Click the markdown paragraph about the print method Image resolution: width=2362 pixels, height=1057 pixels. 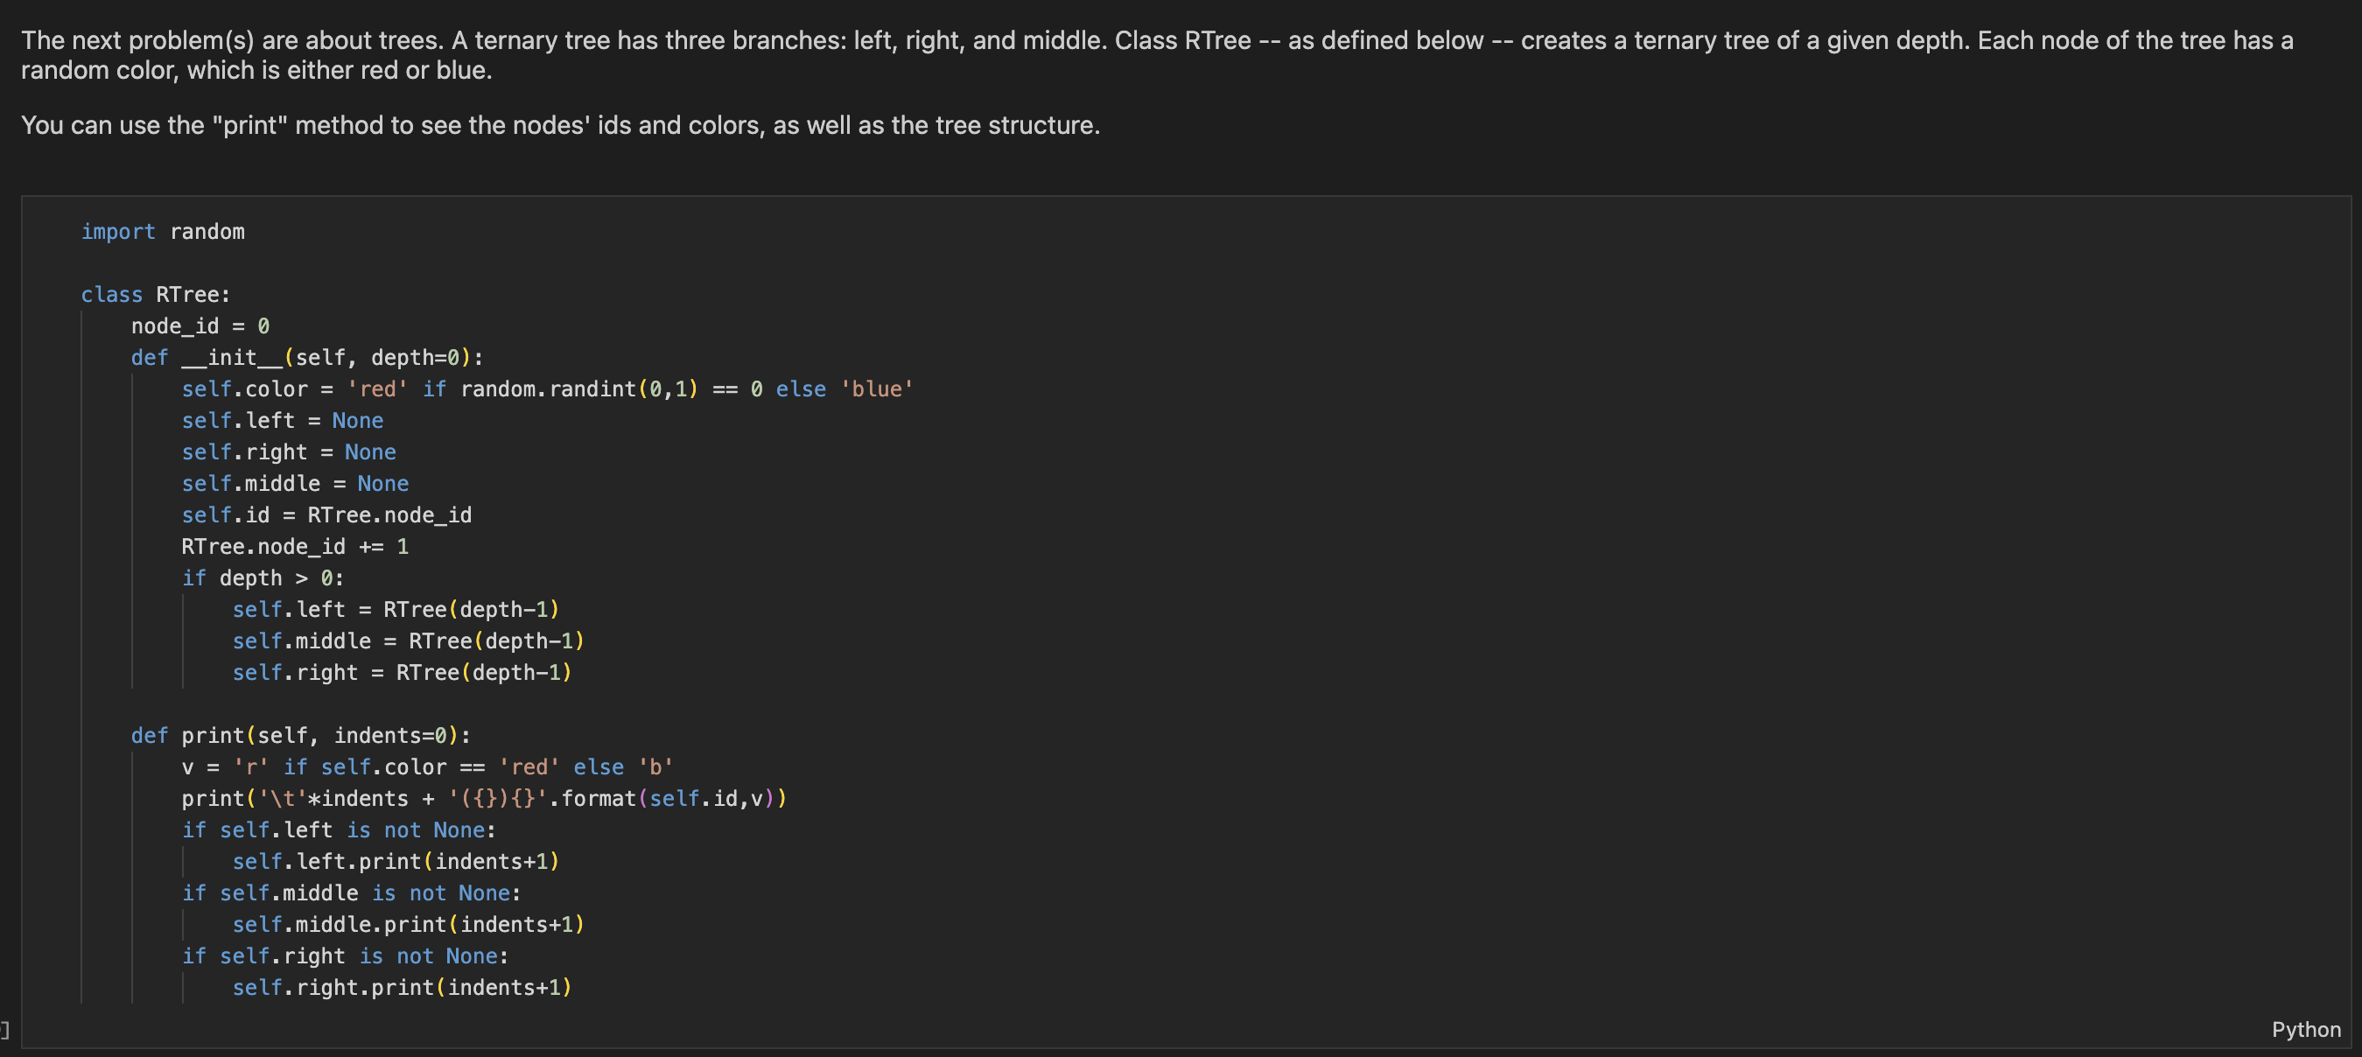(x=560, y=124)
